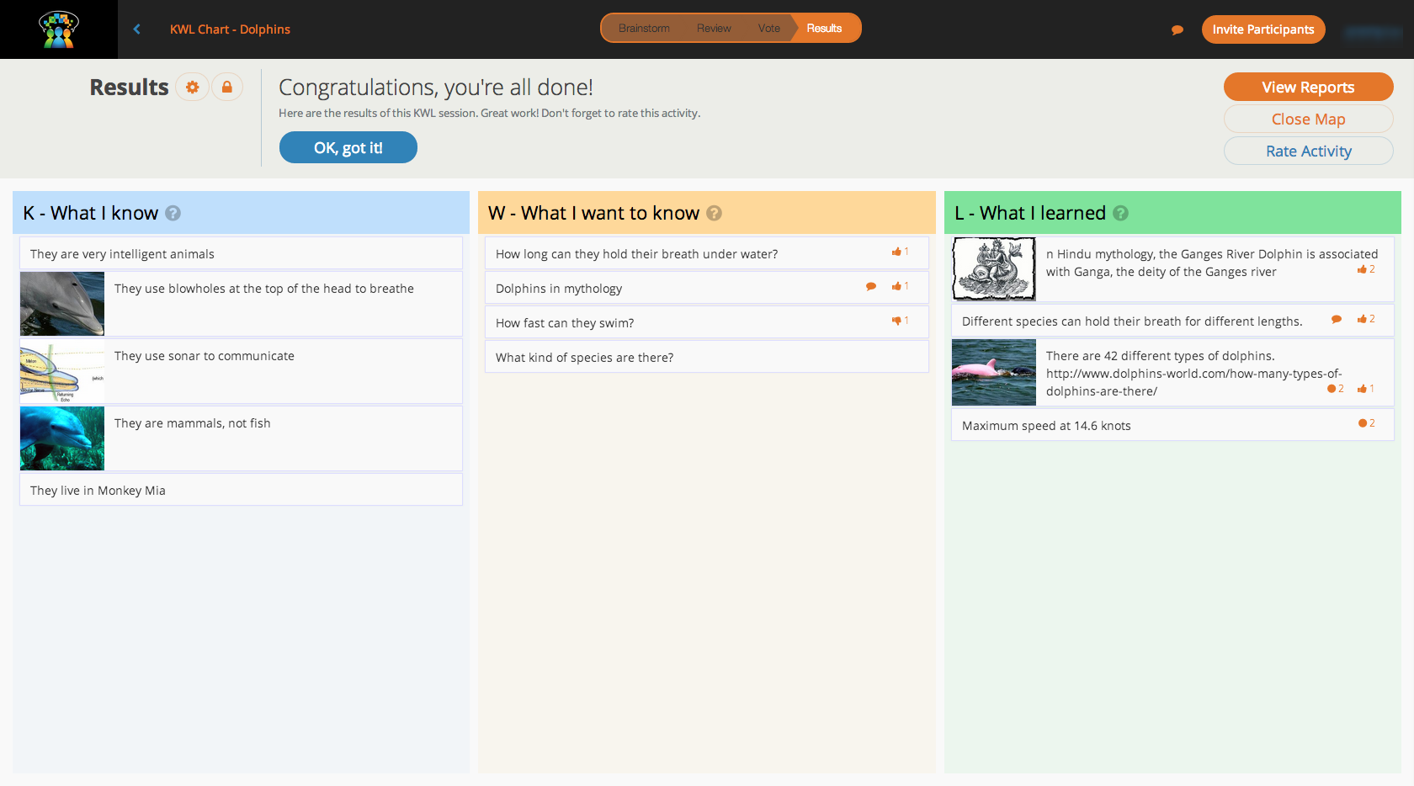The image size is (1414, 786).
Task: Go back using the left chevron arrow
Action: click(x=136, y=29)
